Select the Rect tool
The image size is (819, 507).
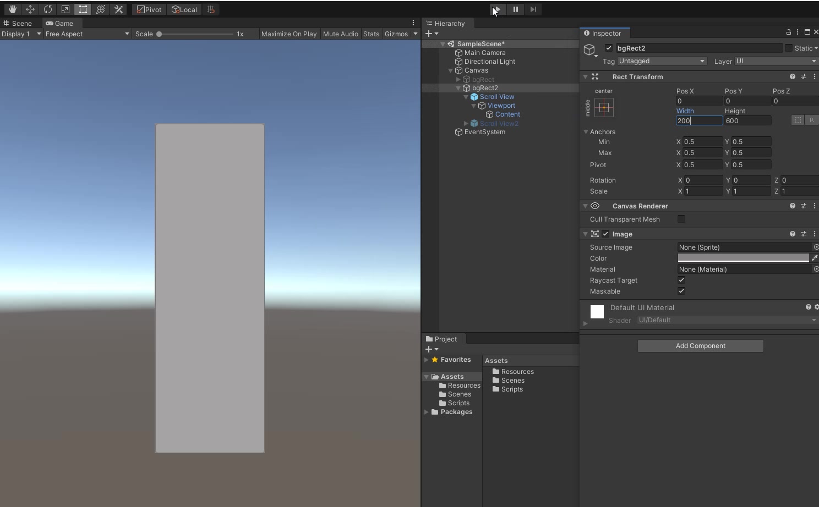pos(83,9)
